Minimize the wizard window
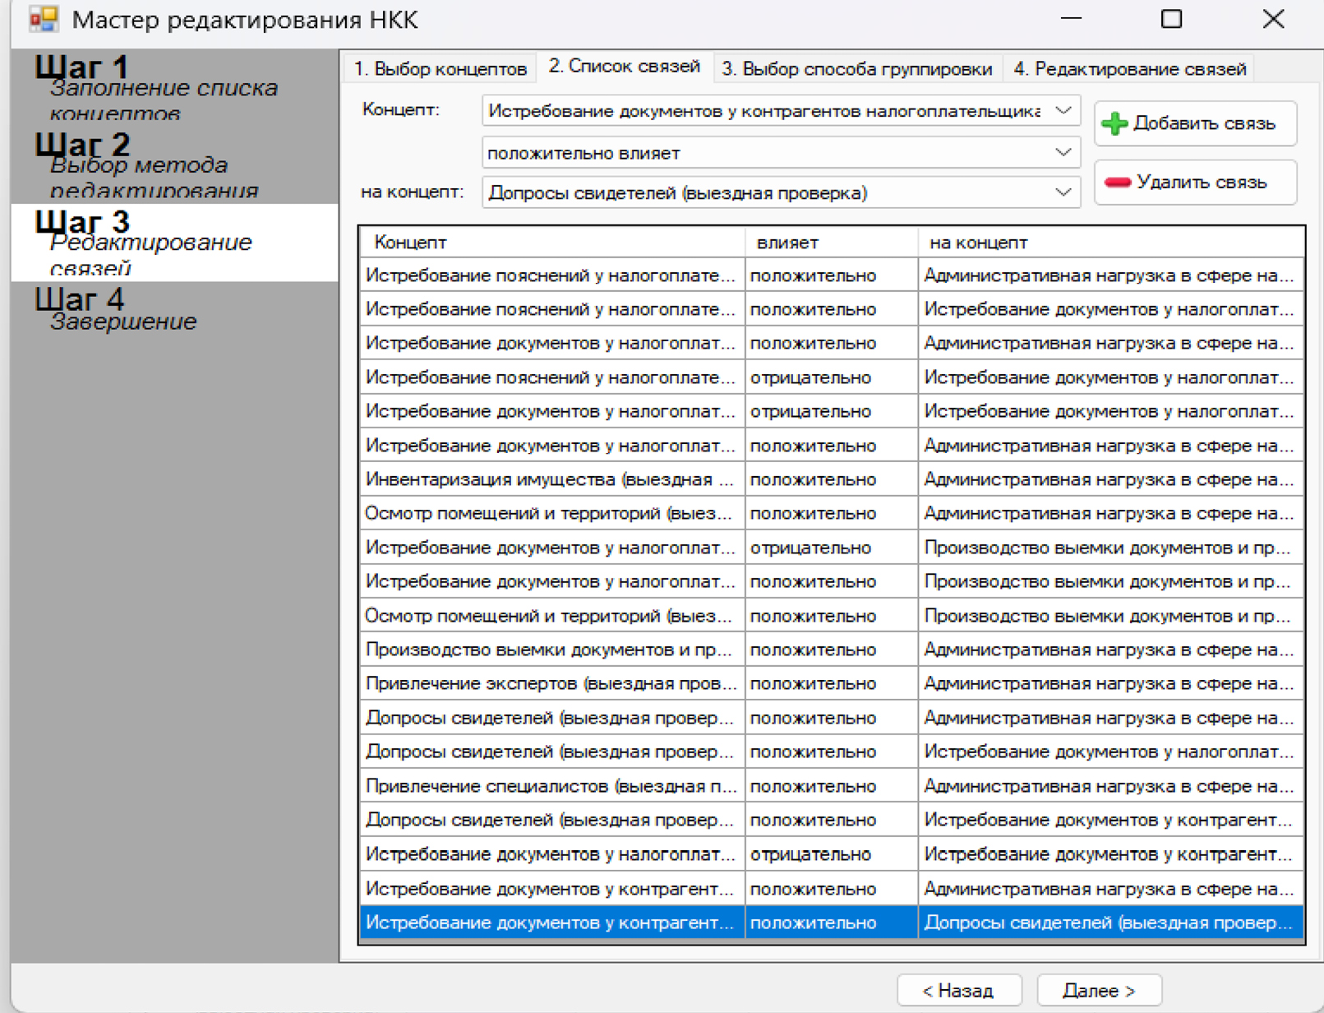The width and height of the screenshot is (1324, 1013). [x=1070, y=19]
